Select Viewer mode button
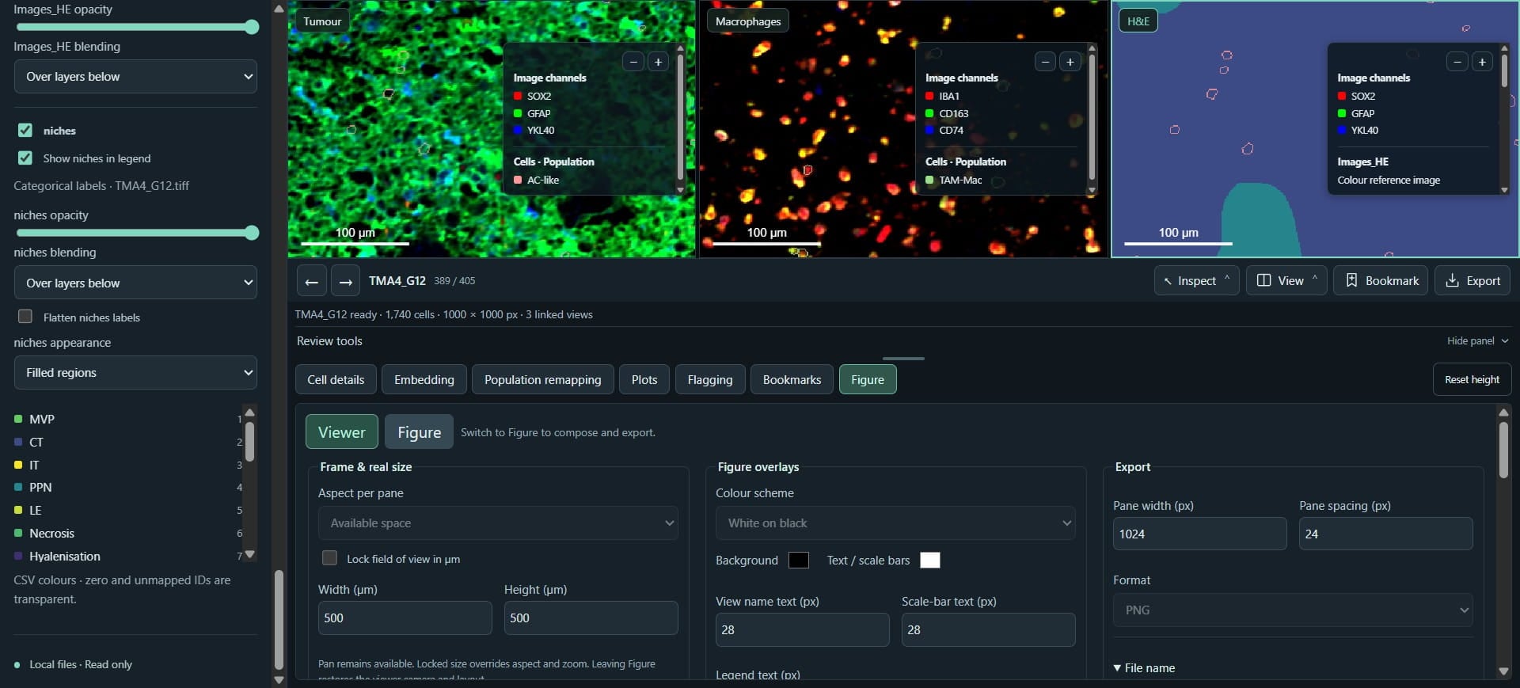This screenshot has height=688, width=1520. (x=342, y=432)
